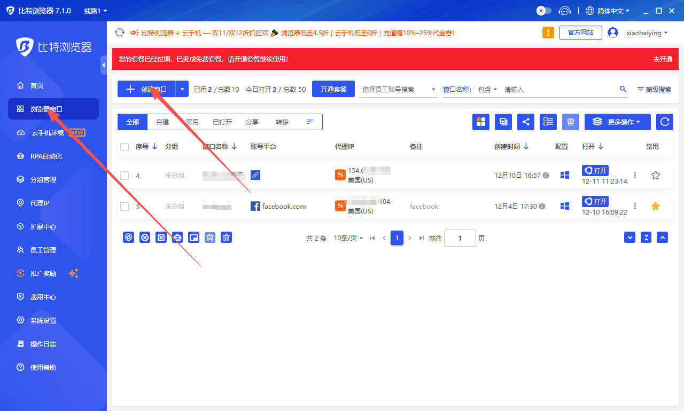Open three-dot menu for row 4

pyautogui.click(x=635, y=175)
